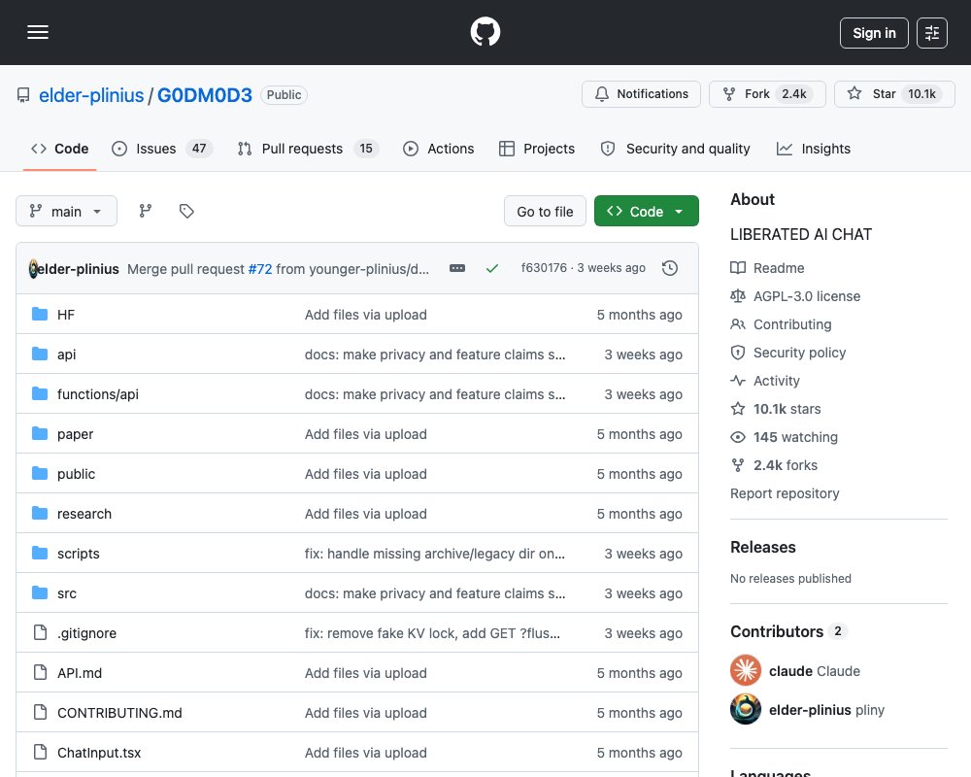Open the Pull requests tab
The height and width of the screenshot is (777, 971).
pos(308,149)
